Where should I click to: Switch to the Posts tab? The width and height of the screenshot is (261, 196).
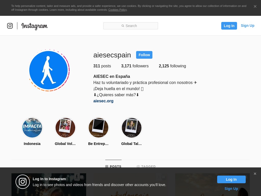point(113,166)
